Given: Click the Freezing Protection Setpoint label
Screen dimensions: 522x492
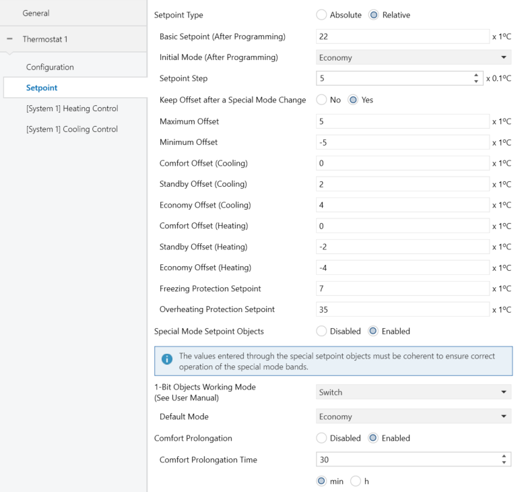Looking at the screenshot, I should tap(210, 288).
